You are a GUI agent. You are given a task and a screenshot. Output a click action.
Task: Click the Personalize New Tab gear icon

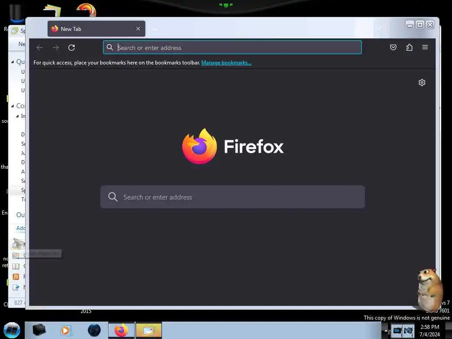pos(422,83)
